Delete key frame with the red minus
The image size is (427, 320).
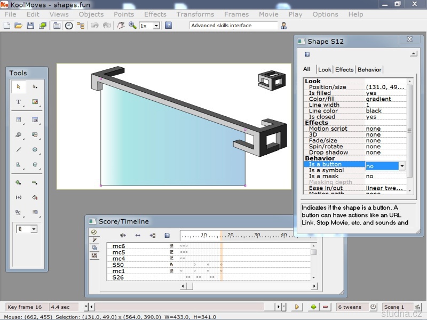[x=326, y=307]
